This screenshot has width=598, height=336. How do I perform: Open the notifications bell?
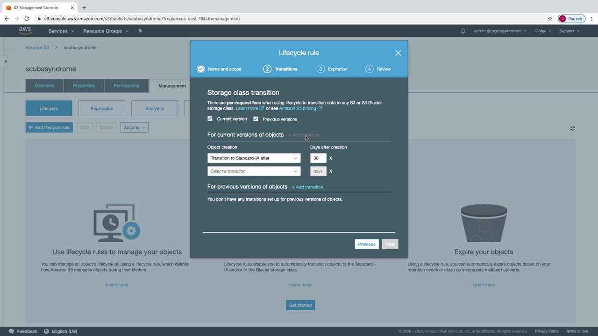(x=463, y=31)
